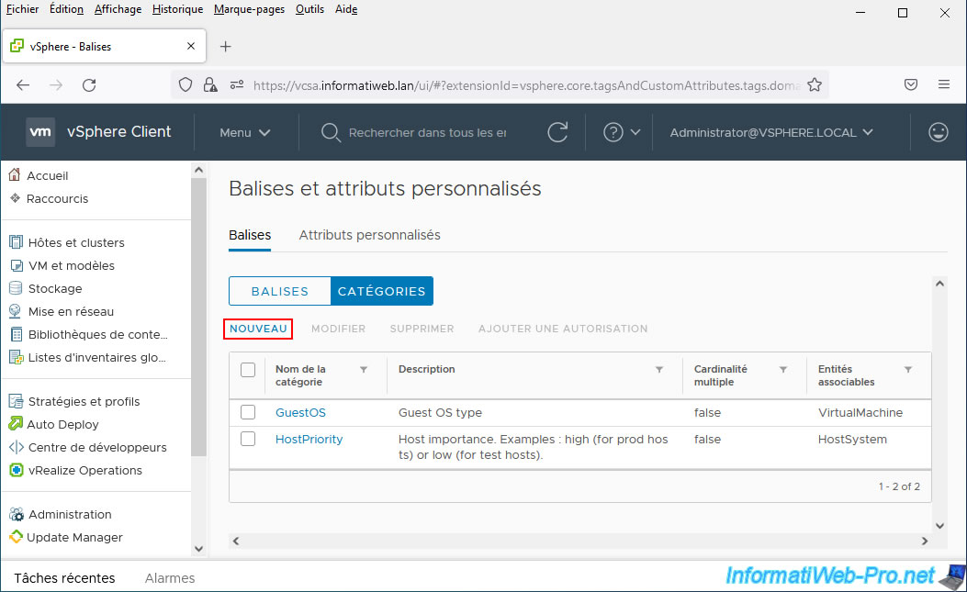Open the smiley feedback icon
The width and height of the screenshot is (967, 592).
coord(938,132)
